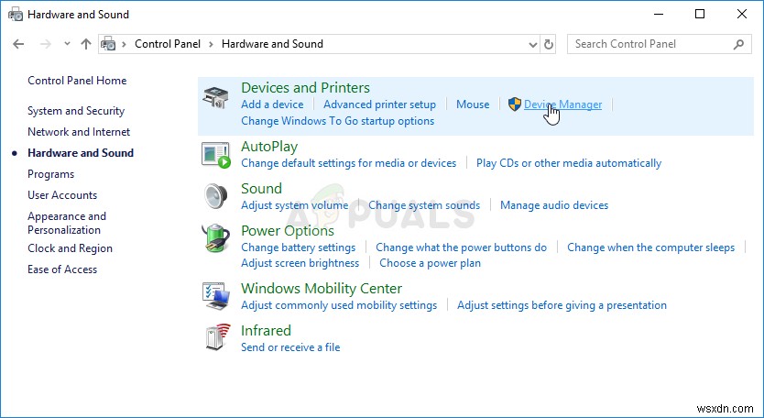This screenshot has width=764, height=418.
Task: Click the Devices and Printers icon
Action: click(216, 97)
